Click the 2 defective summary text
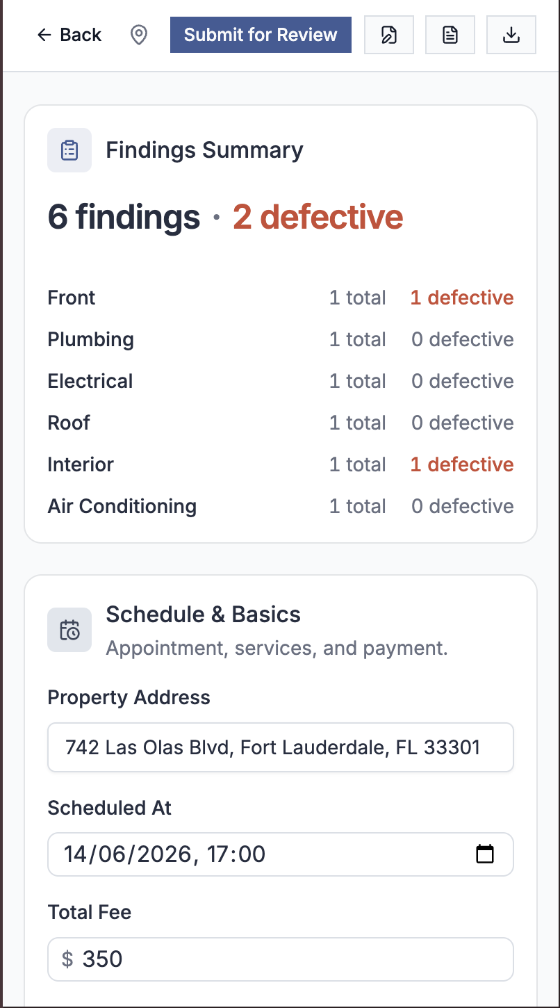The width and height of the screenshot is (560, 1008). 318,217
